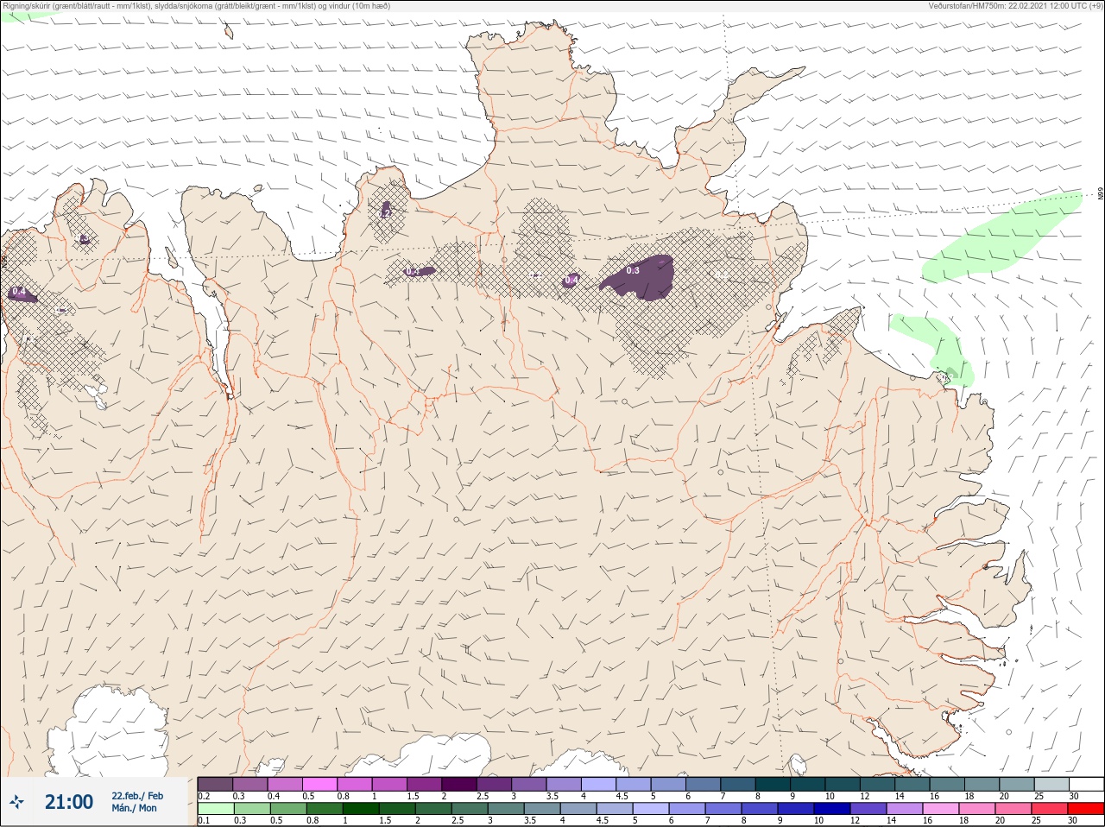Pick the navy blue 10–12 swatch in bottom scale

(832, 809)
